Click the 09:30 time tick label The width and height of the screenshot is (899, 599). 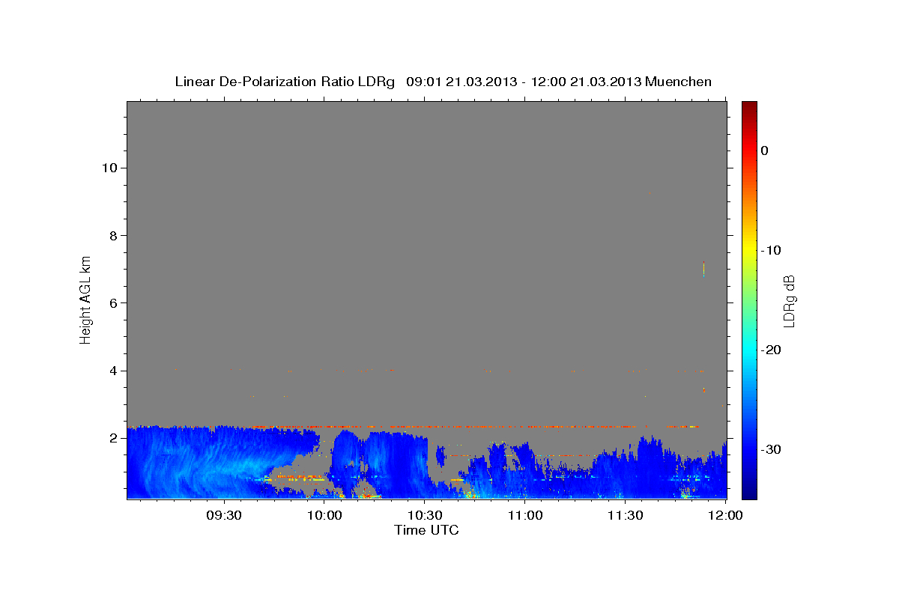click(x=224, y=516)
